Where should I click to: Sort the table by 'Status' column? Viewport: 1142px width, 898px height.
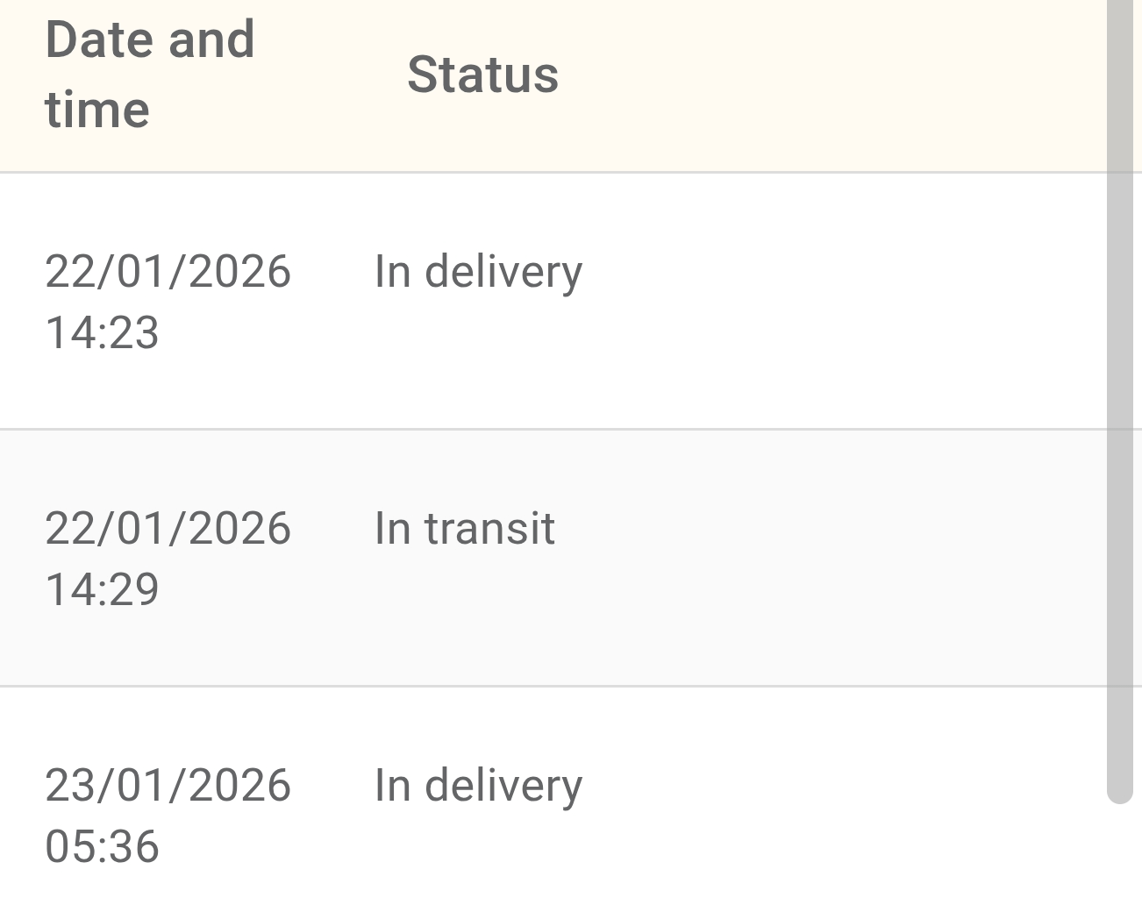click(x=482, y=74)
